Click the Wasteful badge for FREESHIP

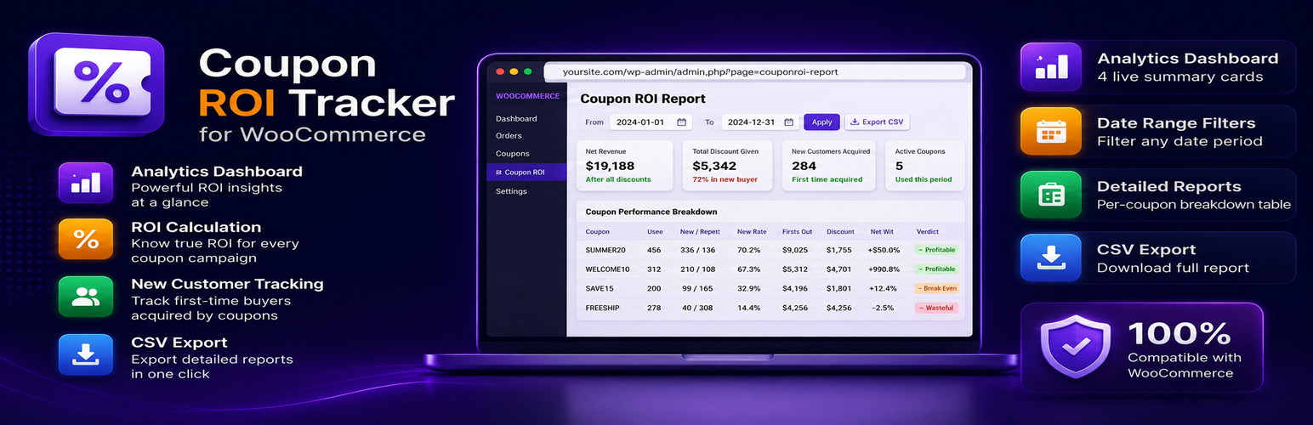tap(936, 308)
